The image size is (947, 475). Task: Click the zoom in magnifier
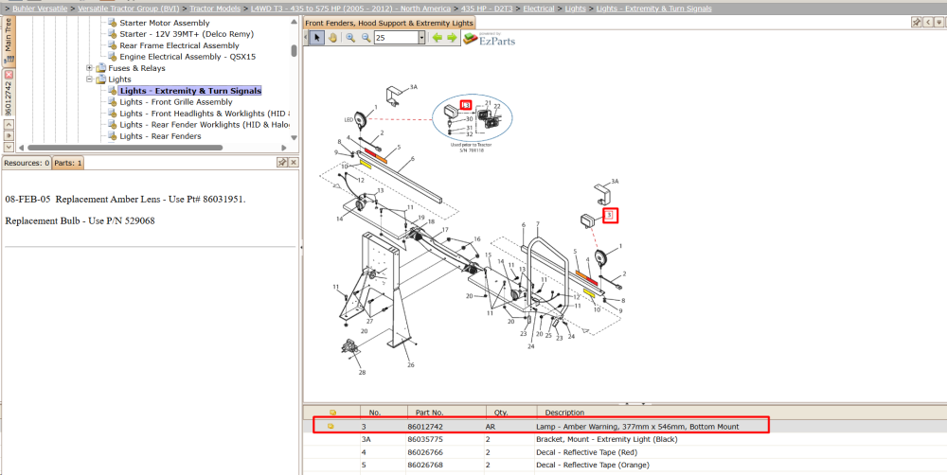(x=350, y=38)
